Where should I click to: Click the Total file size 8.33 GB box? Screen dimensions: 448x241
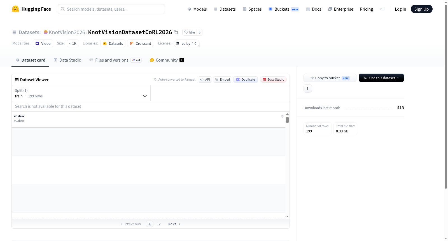345,129
